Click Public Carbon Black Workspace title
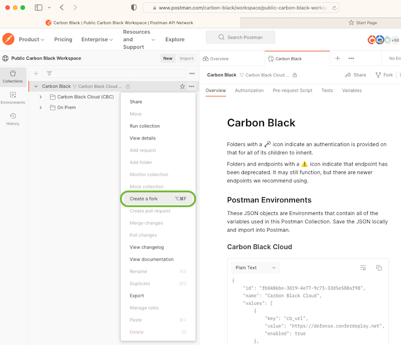 (46, 58)
